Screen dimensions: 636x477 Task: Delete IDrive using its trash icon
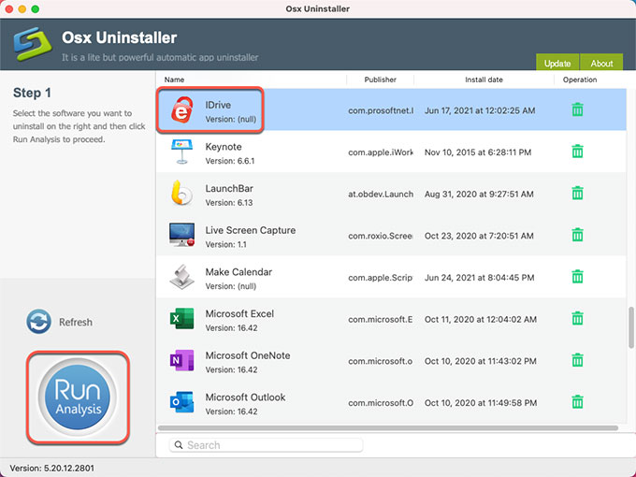(577, 109)
